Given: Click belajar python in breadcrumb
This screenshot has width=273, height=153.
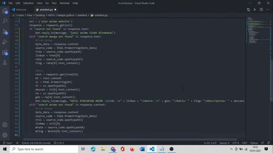Looking at the screenshot, I should (x=66, y=15).
